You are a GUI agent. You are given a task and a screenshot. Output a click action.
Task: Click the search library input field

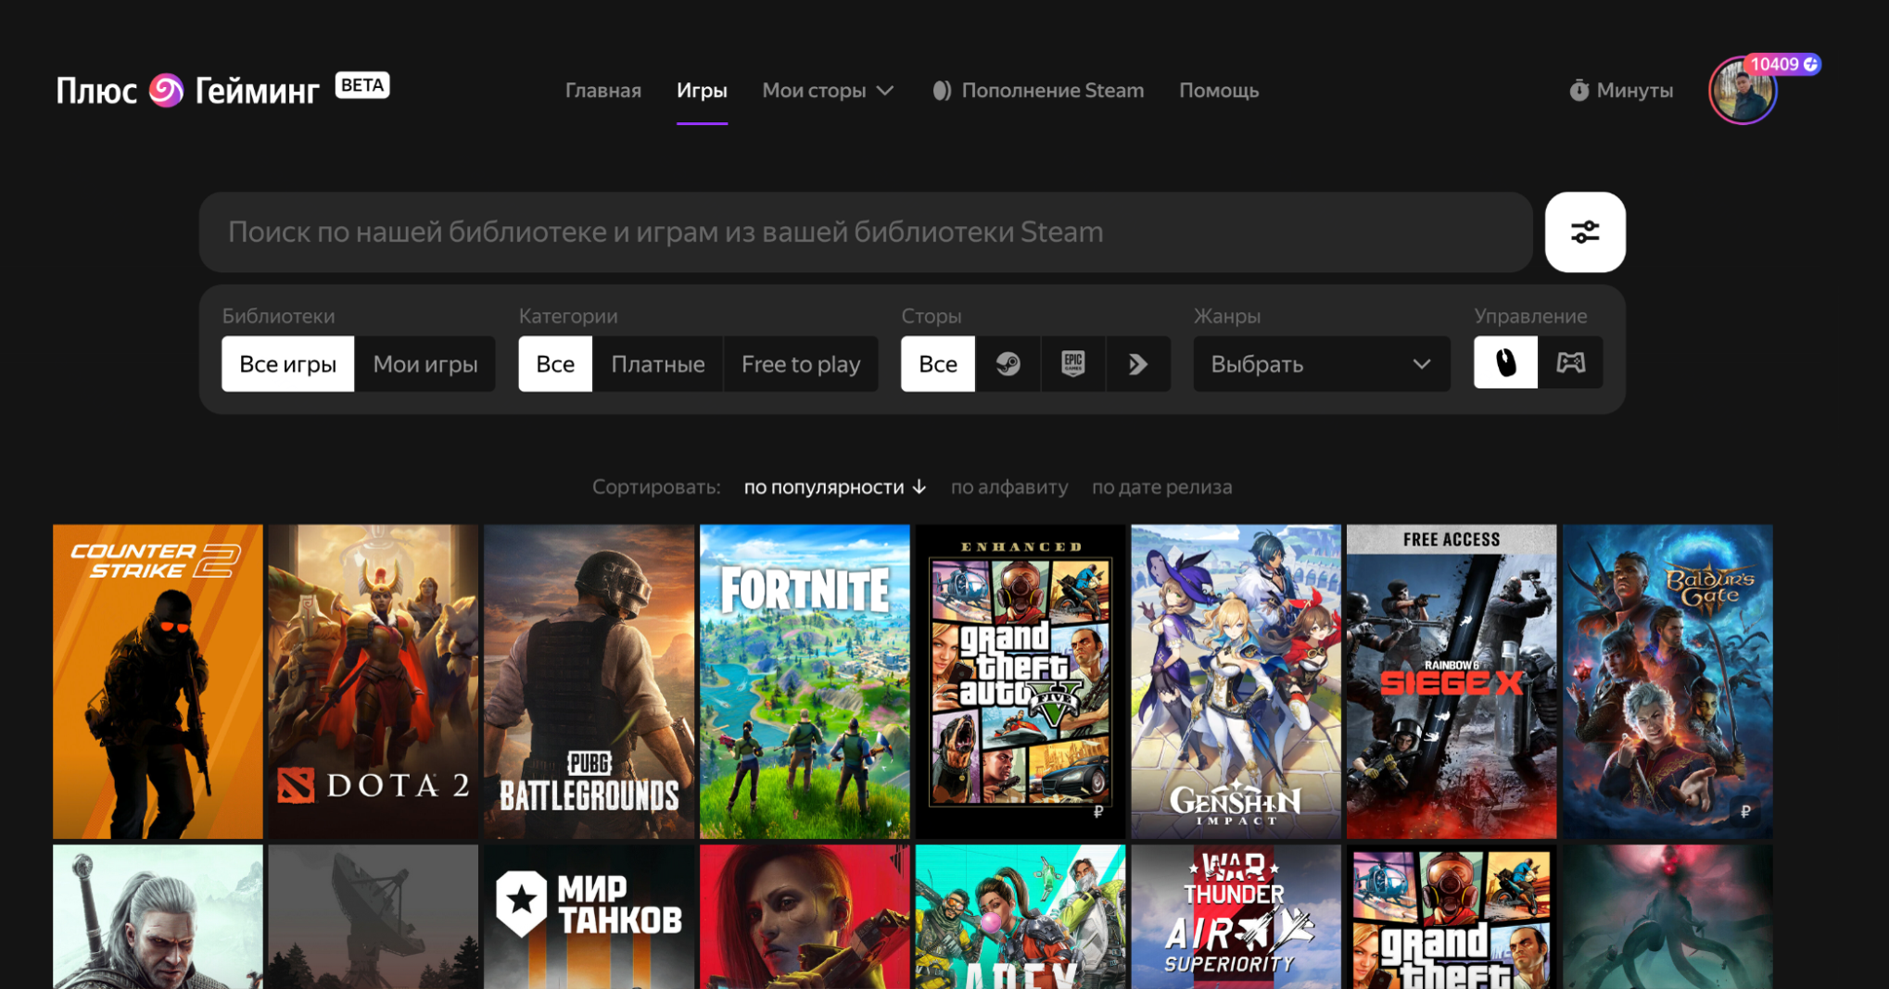[866, 232]
